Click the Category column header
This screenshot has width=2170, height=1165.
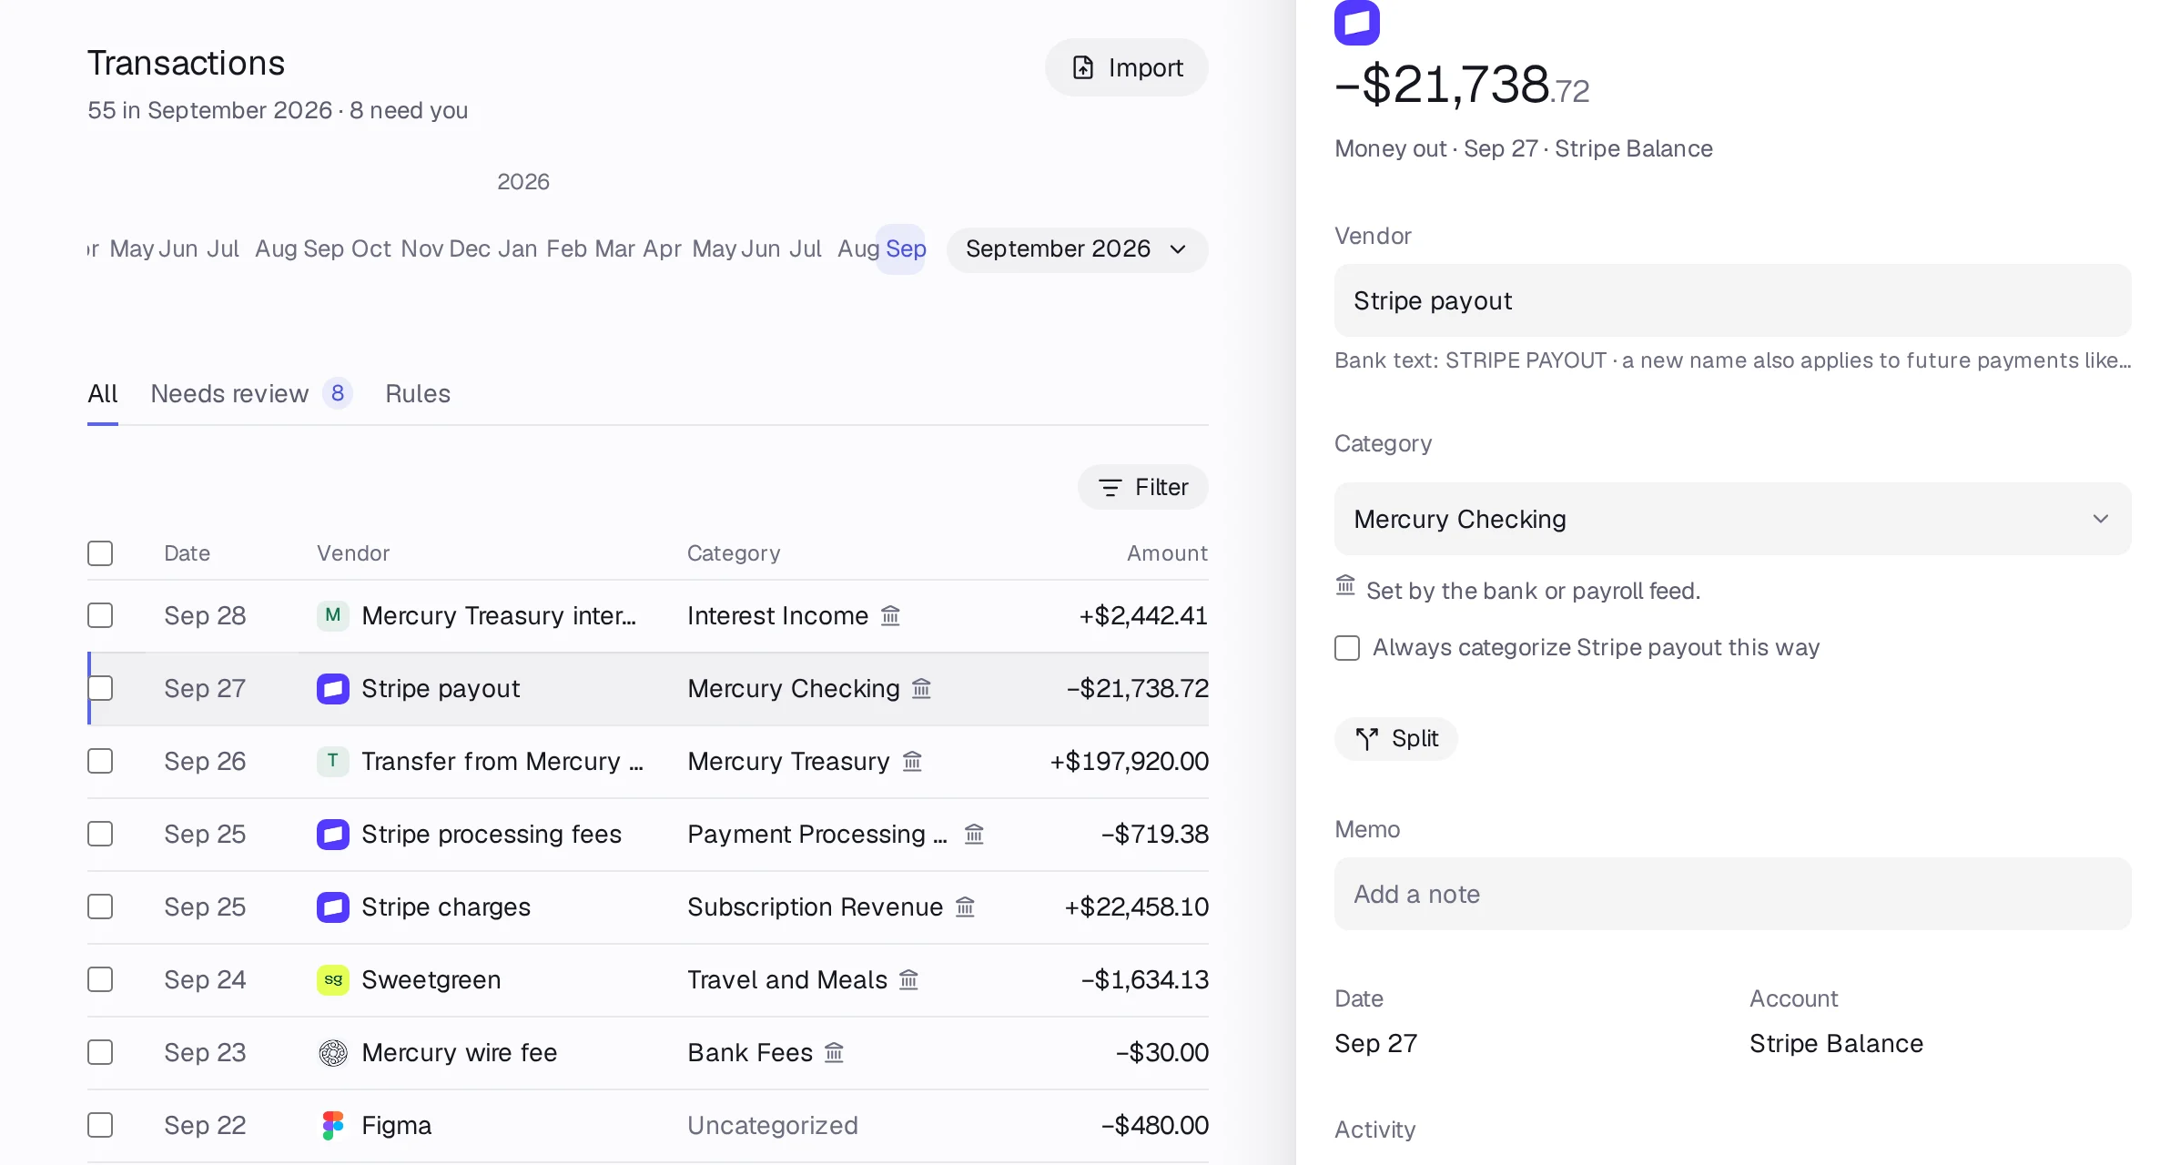coord(734,553)
